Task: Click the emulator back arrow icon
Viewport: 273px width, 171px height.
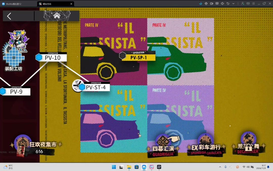Action: (x=228, y=4)
